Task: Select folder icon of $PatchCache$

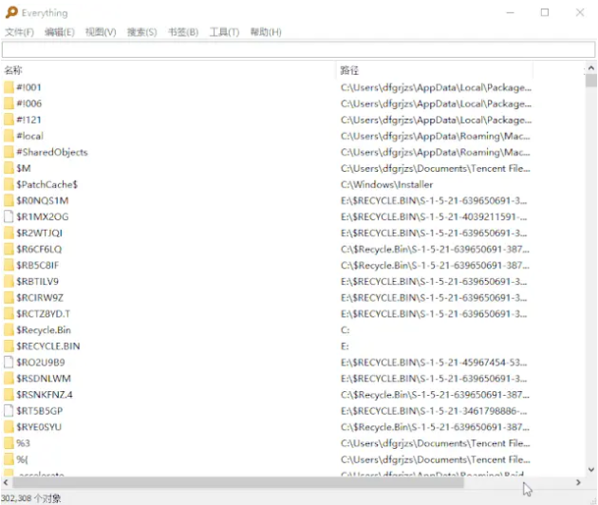Action: point(9,184)
